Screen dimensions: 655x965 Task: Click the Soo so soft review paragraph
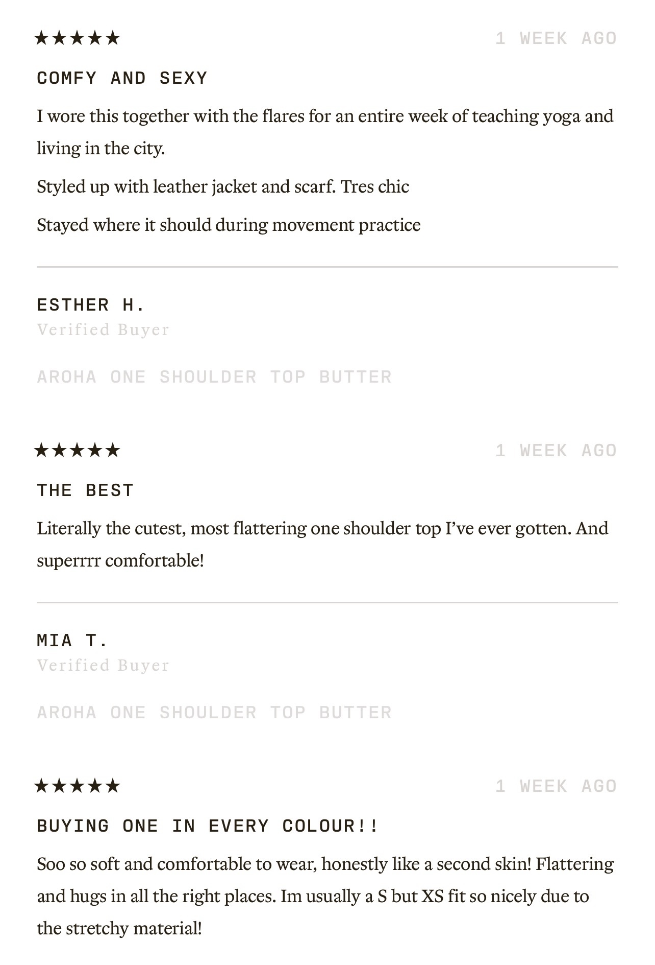click(325, 896)
